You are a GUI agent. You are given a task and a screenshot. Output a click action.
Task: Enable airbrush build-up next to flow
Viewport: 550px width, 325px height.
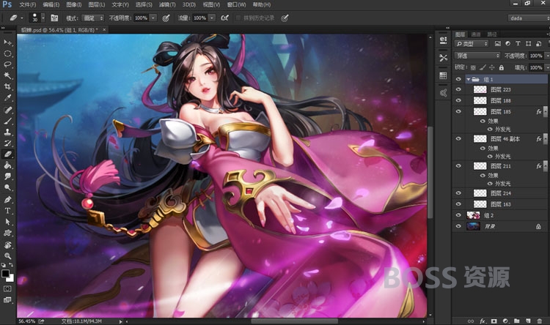point(224,18)
